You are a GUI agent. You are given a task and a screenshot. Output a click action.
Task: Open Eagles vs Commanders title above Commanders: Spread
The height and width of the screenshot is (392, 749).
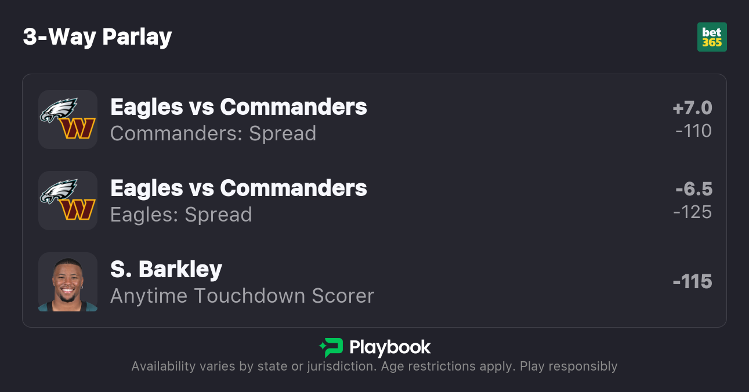[238, 107]
